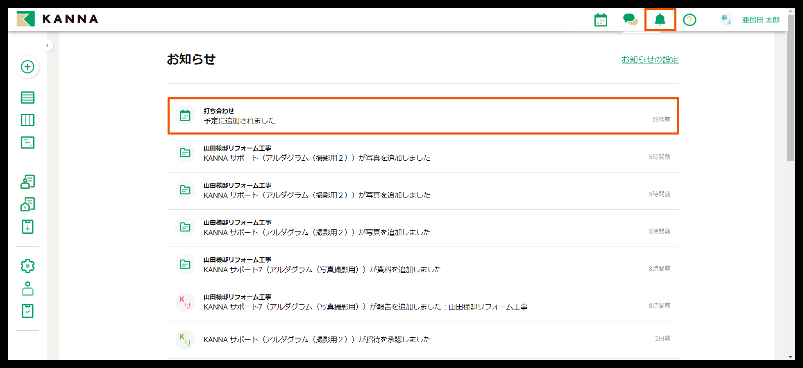
Task: Open the chat messages icon
Action: 631,19
